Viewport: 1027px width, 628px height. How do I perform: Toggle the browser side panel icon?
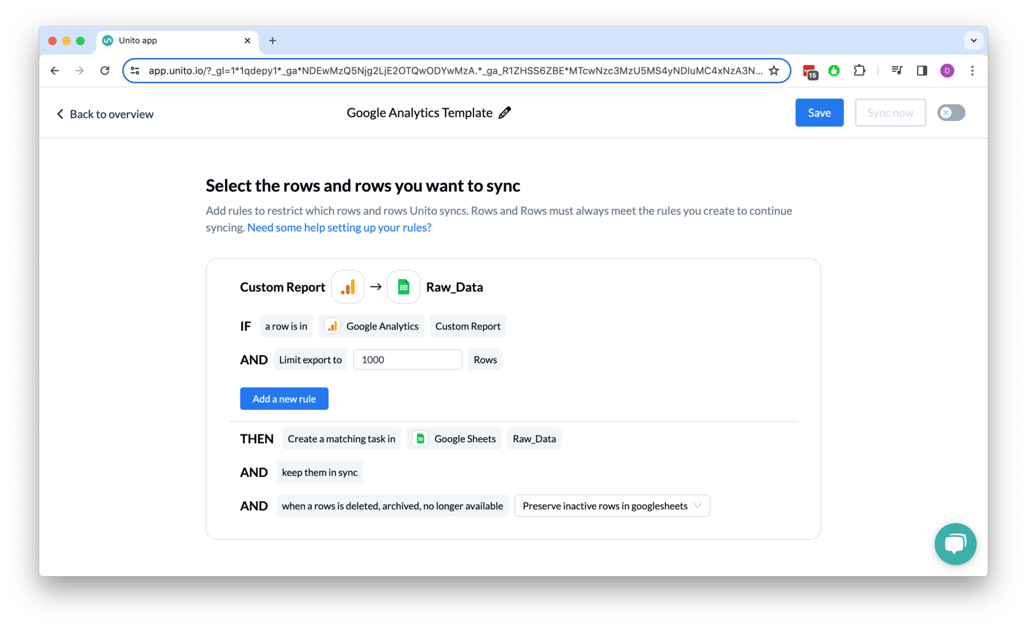coord(922,70)
